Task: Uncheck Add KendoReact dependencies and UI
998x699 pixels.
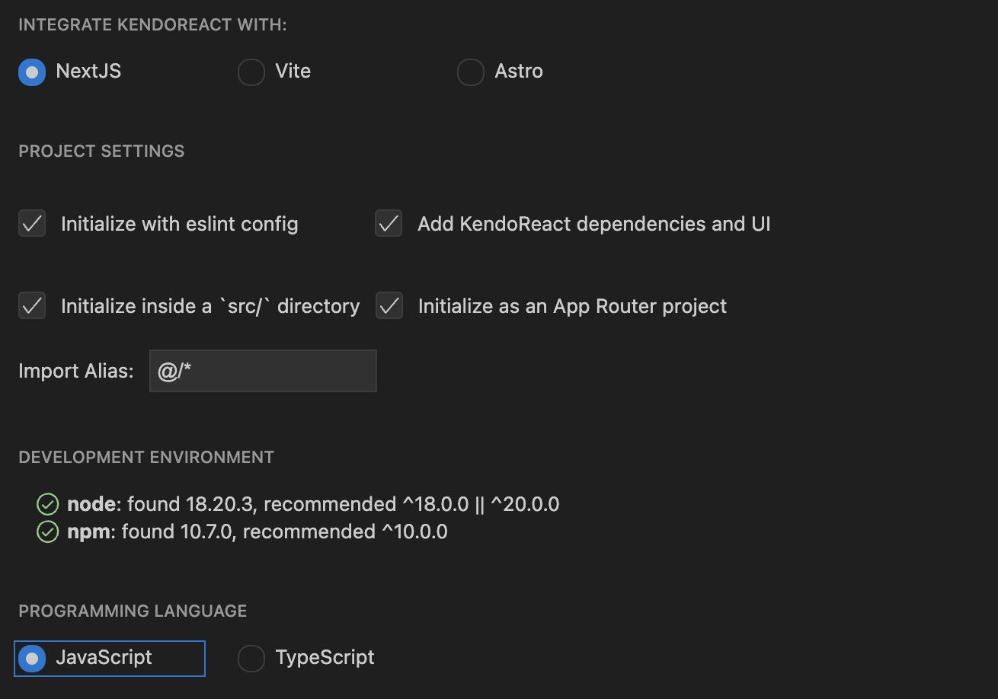Action: coord(389,225)
